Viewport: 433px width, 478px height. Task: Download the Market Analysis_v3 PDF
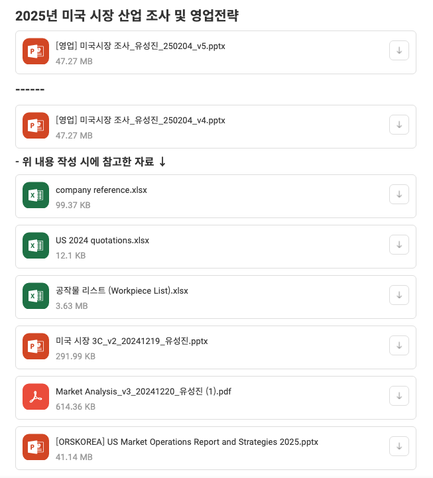399,396
